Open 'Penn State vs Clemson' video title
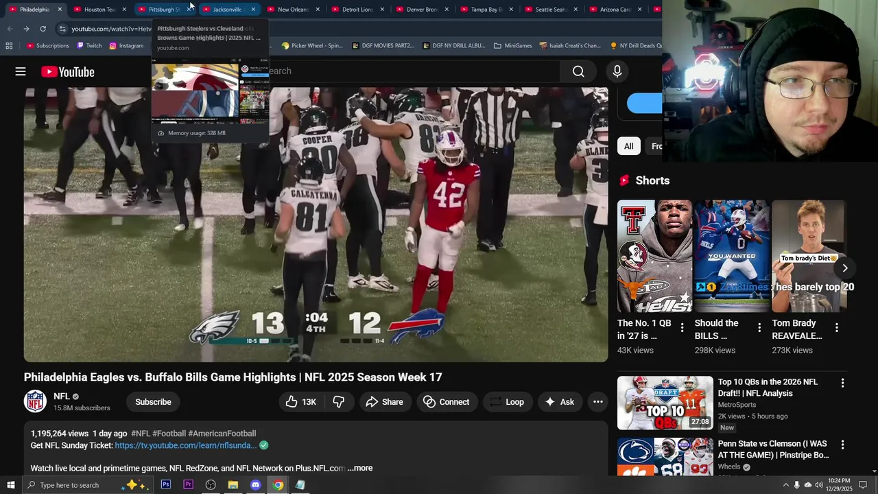This screenshot has width=878, height=494. click(773, 449)
